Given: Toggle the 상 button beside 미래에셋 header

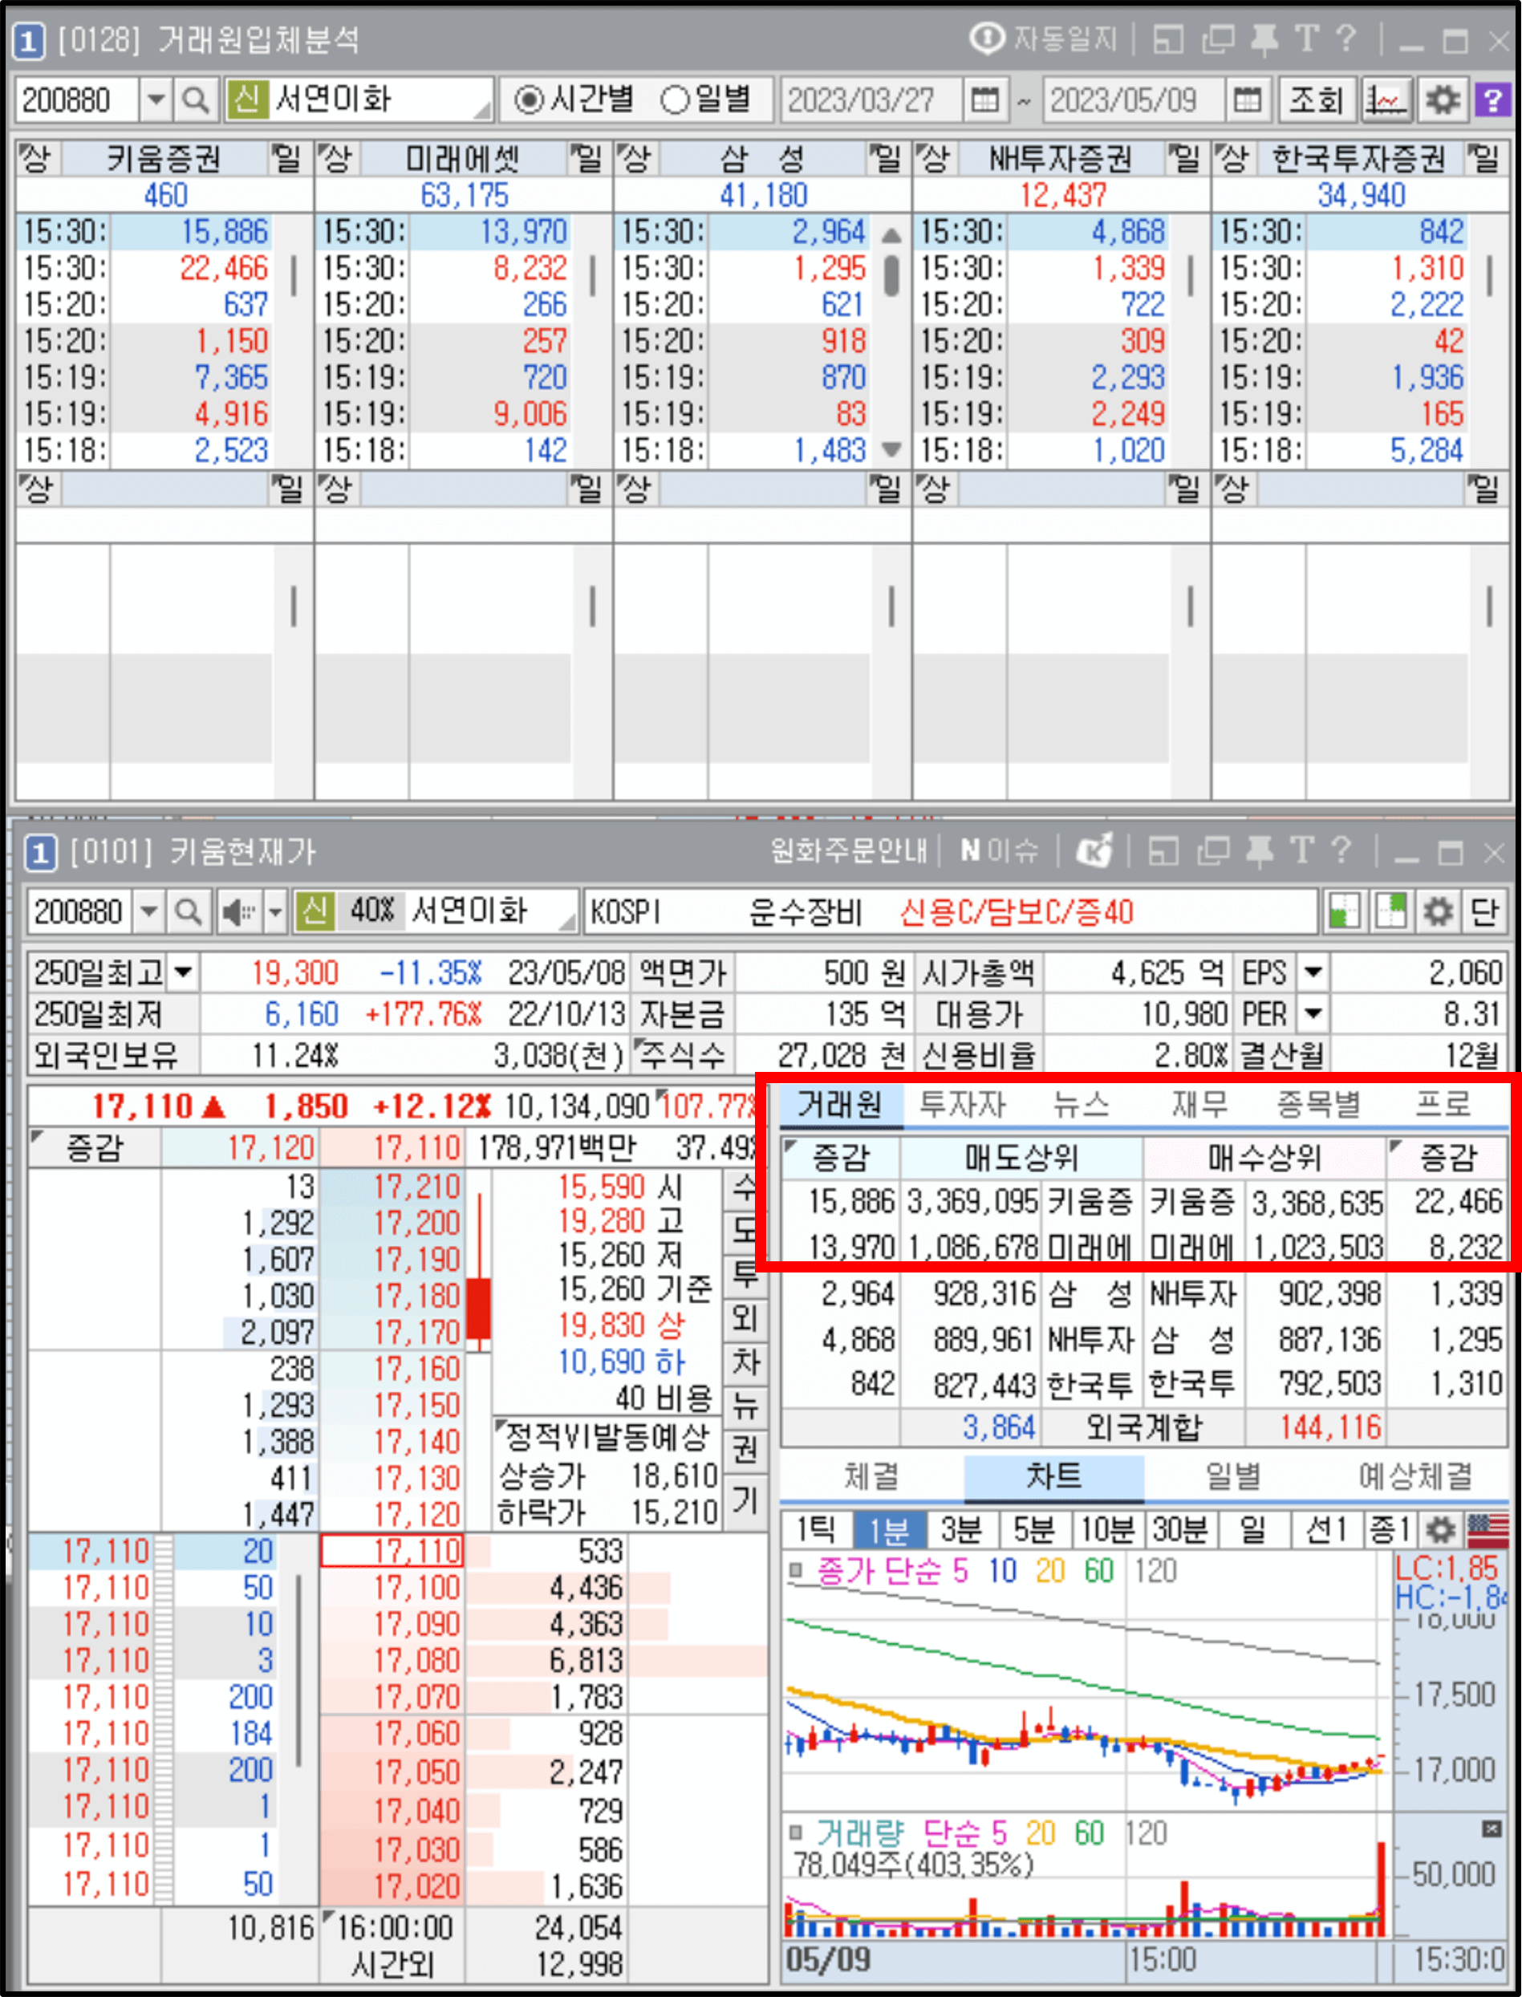Looking at the screenshot, I should [337, 159].
